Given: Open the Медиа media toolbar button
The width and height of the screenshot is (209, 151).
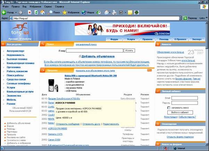Looking at the screenshot, I should (x=87, y=12).
